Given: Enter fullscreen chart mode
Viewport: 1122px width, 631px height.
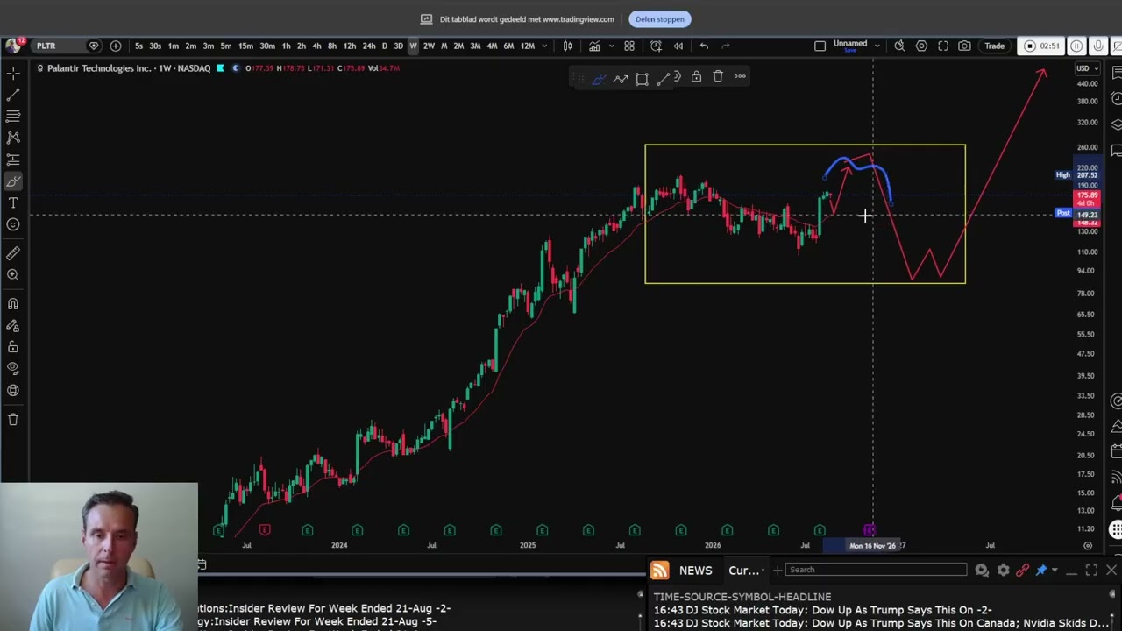Looking at the screenshot, I should tap(943, 46).
